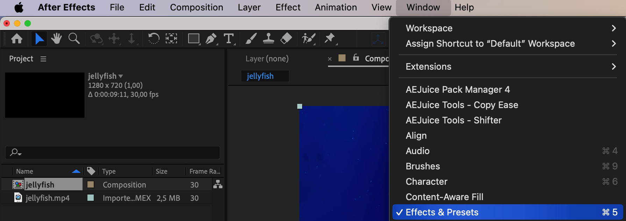
Task: Select the Rotation tool
Action: [x=154, y=38]
